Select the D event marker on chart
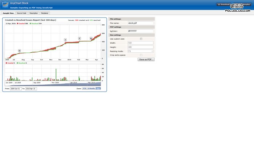Screen dimensions: 254x141 (20, 51)
